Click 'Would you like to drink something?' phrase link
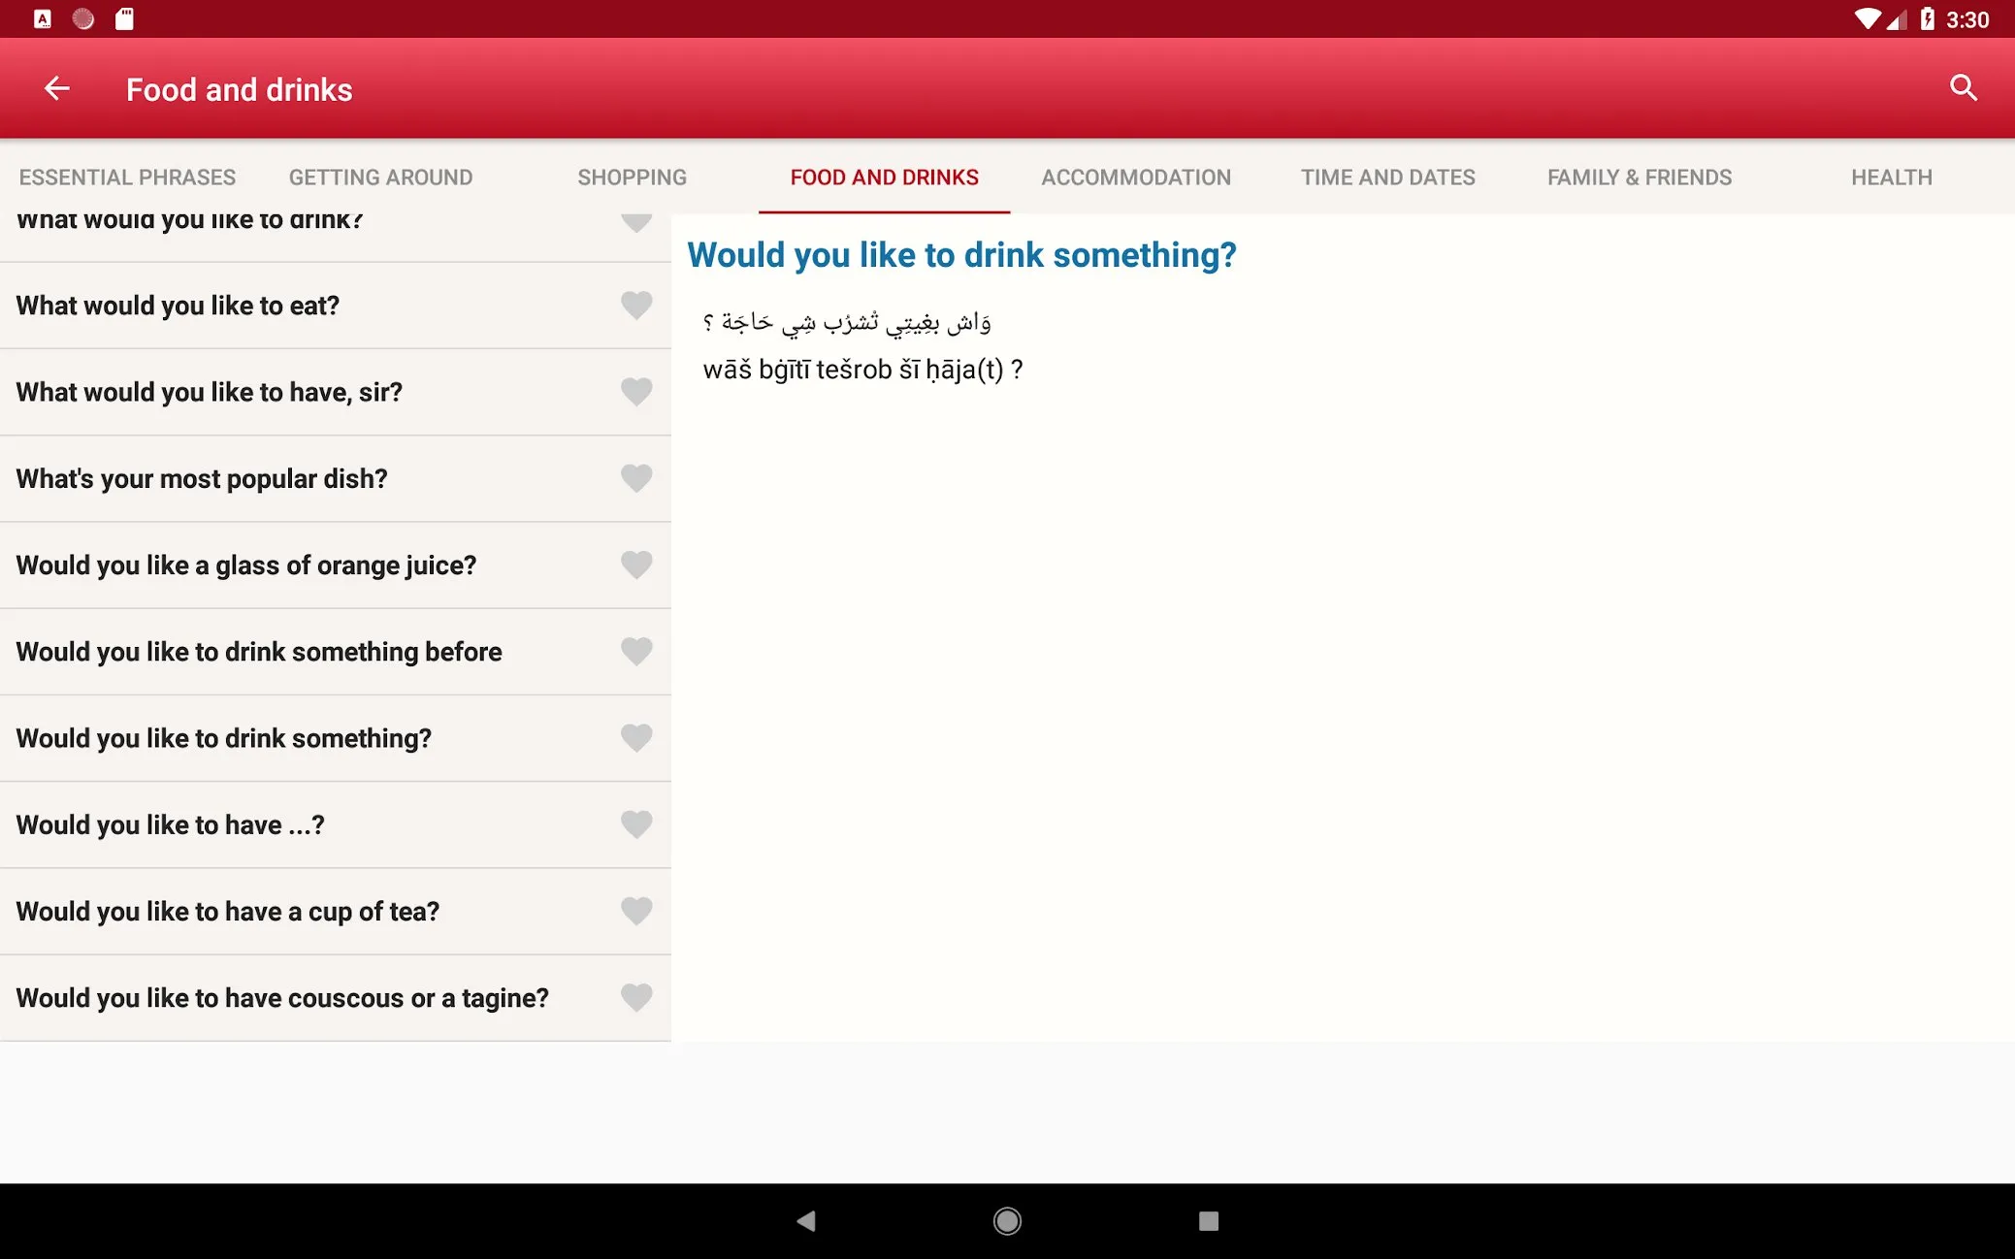 tap(223, 738)
